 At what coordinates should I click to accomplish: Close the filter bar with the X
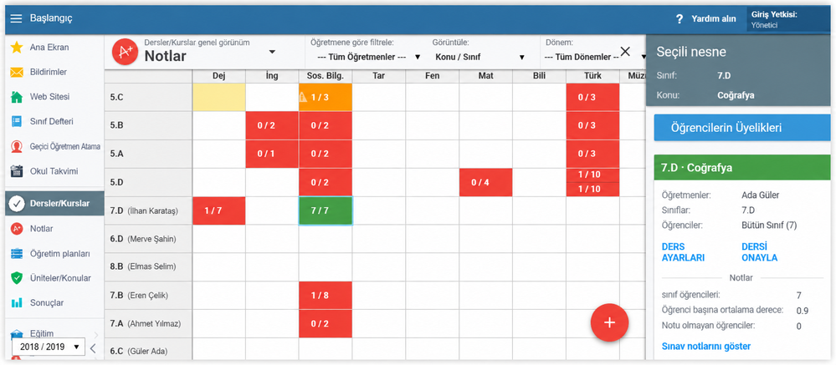pyautogui.click(x=625, y=52)
